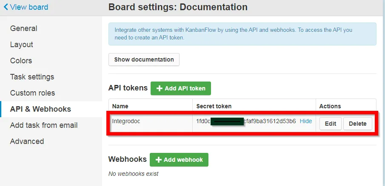The width and height of the screenshot is (385, 186).
Task: Open Add task from email settings
Action: pos(44,125)
